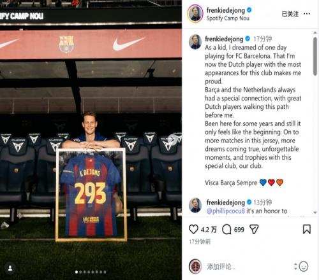Open caption author's avatar beside the text

click(195, 42)
